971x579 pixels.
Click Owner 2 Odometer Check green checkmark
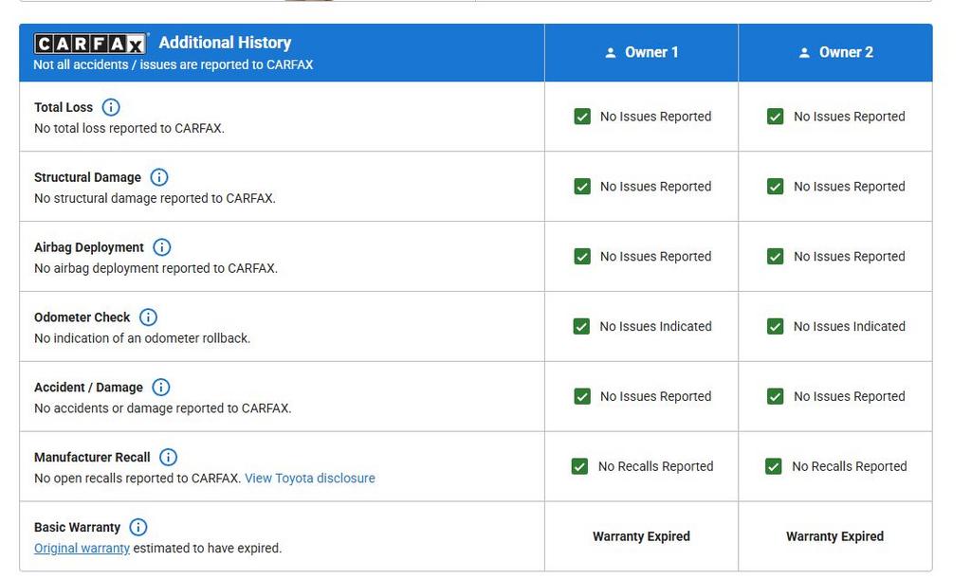(776, 327)
